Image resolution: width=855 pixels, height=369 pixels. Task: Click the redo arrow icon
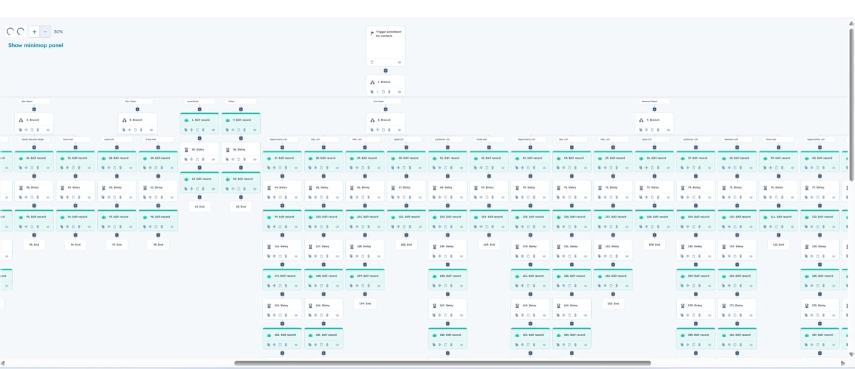20,31
